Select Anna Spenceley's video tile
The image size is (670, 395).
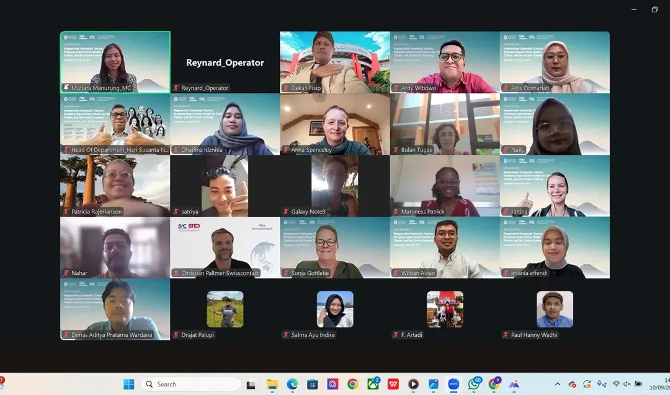(x=335, y=124)
